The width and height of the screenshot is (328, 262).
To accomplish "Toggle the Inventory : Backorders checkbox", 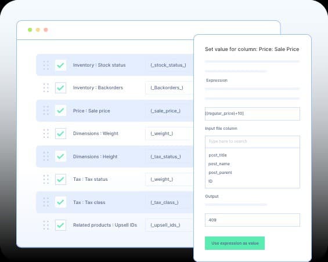I will click(60, 88).
